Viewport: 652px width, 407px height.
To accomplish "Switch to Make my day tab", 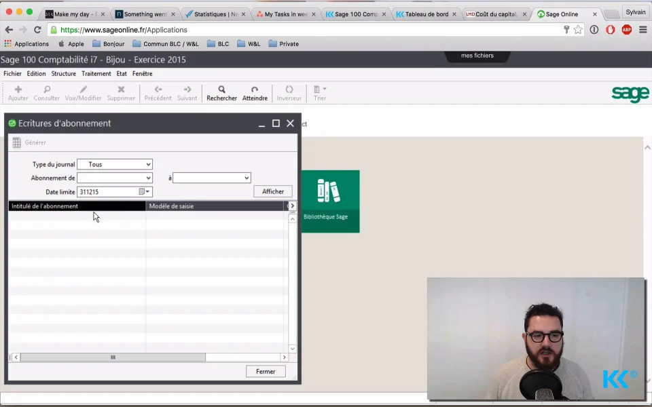I will [x=75, y=14].
